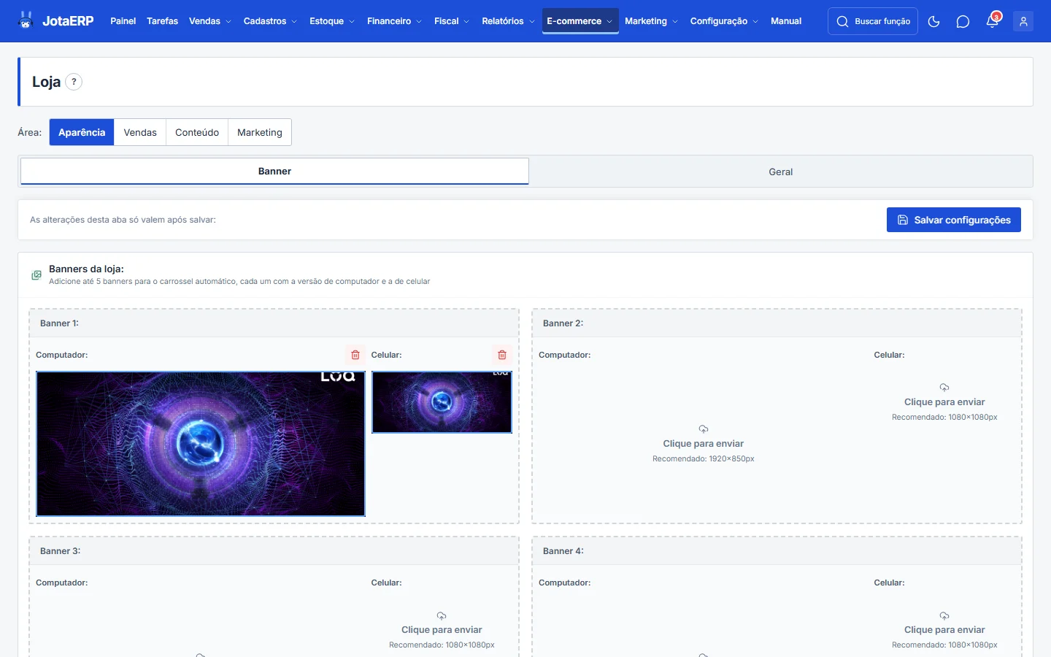Expand the Estoque menu
The width and height of the screenshot is (1051, 657).
click(x=332, y=21)
